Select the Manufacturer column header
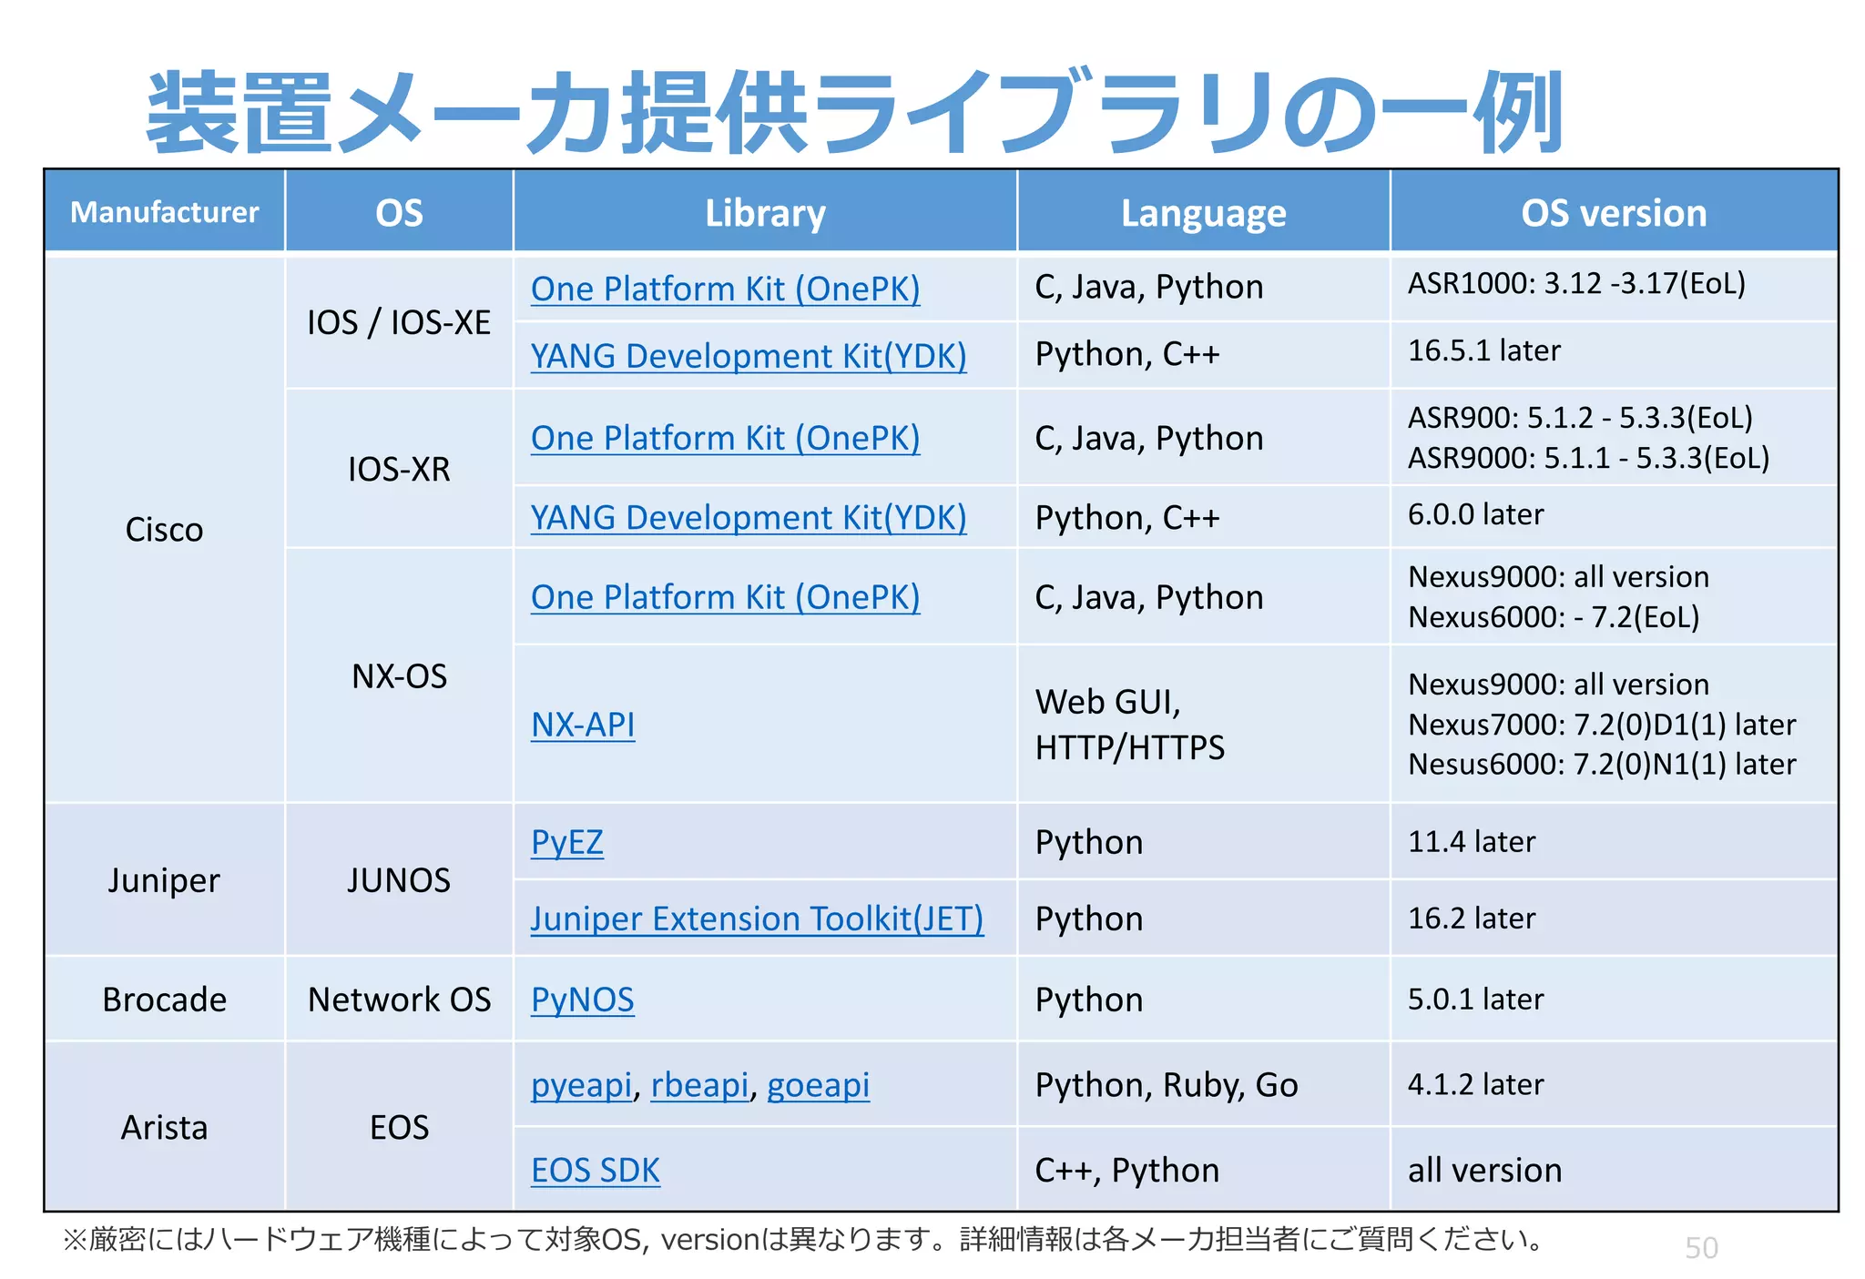This screenshot has width=1865, height=1279. [165, 212]
